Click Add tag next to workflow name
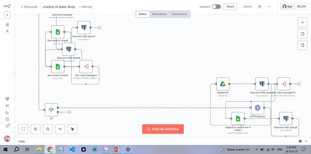The width and height of the screenshot is (311, 154). (x=85, y=7)
